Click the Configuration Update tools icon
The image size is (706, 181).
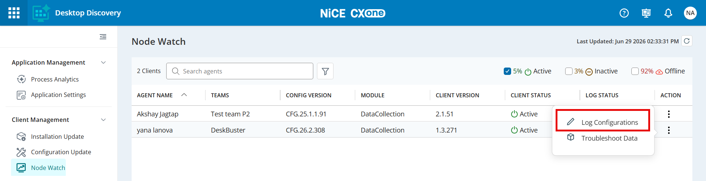click(21, 152)
